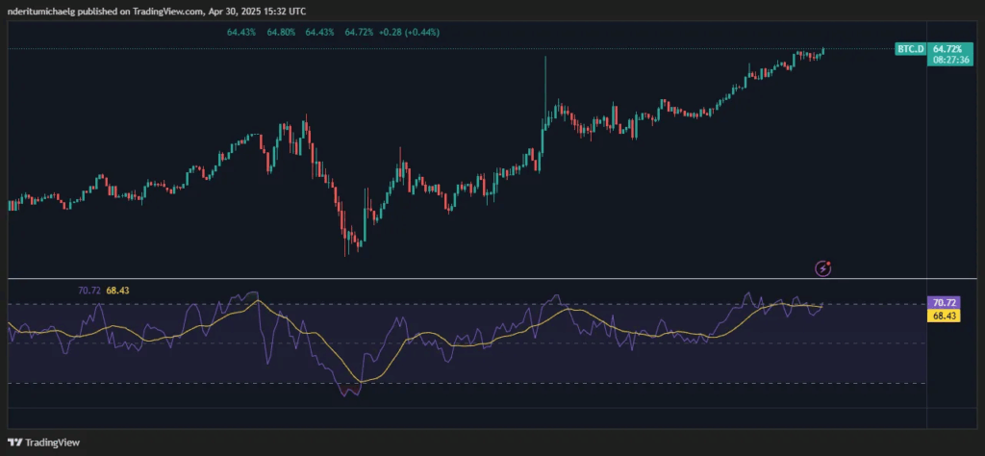Click the 70.72 RSI legend value
985x456 pixels.
(88, 291)
